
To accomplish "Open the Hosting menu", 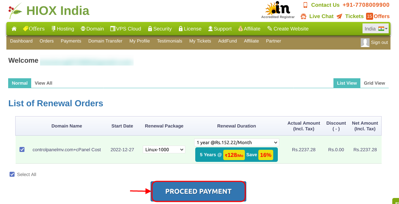I will click(63, 29).
